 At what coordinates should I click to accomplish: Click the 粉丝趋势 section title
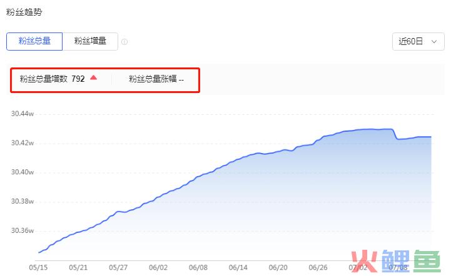coord(24,12)
